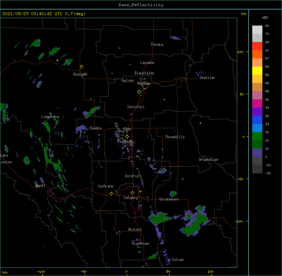Viewport: 282px width, 276px height.
Task: Select the ThreeHills label
Action: [x=175, y=137]
